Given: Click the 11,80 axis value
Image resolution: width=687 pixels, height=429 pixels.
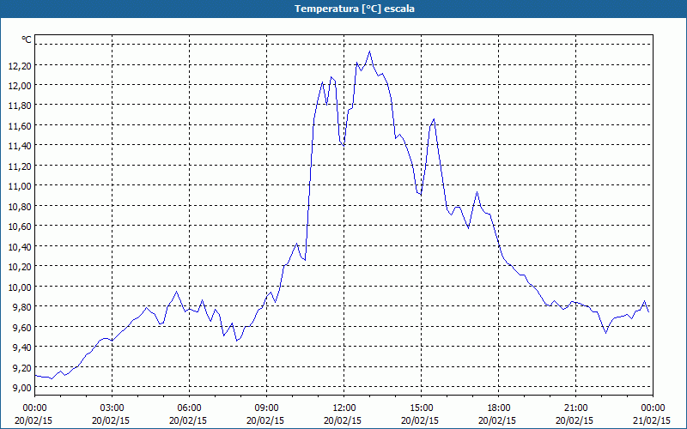Looking at the screenshot, I should coord(20,106).
